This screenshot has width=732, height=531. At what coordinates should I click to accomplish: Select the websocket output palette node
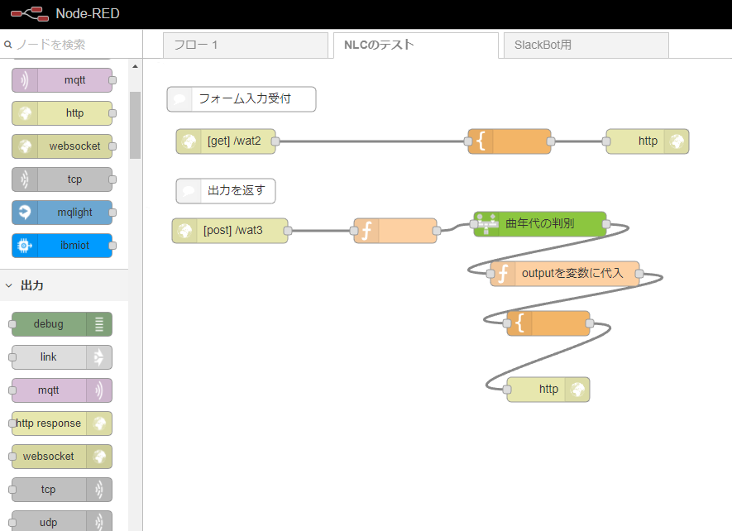point(62,457)
